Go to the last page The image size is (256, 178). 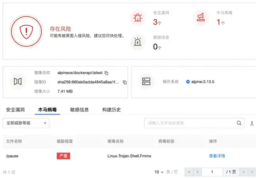(x=252, y=172)
